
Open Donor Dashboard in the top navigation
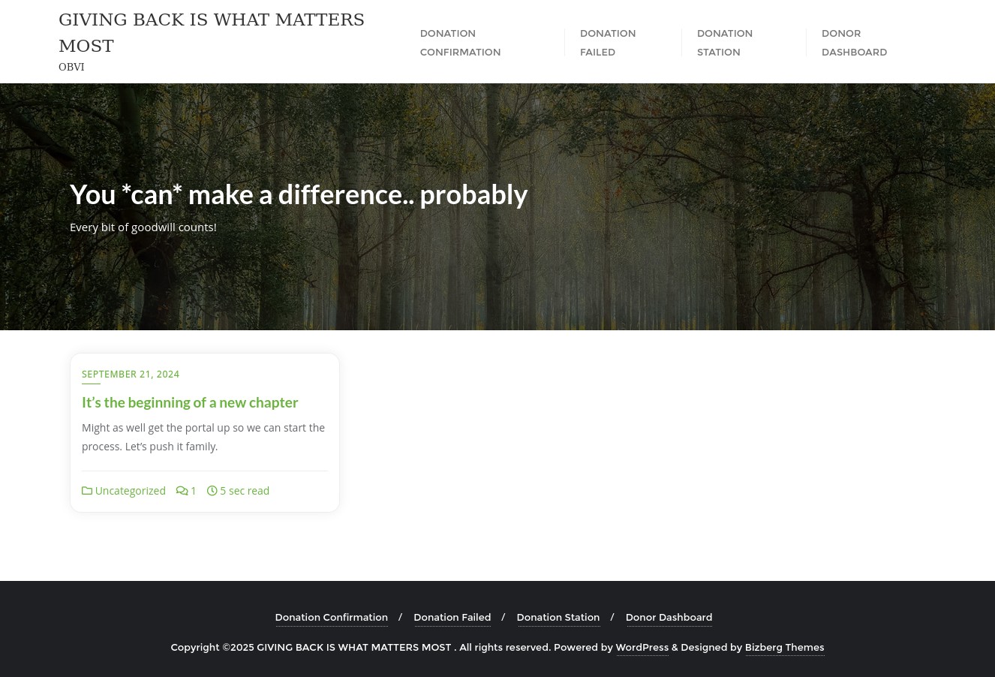coord(853,43)
